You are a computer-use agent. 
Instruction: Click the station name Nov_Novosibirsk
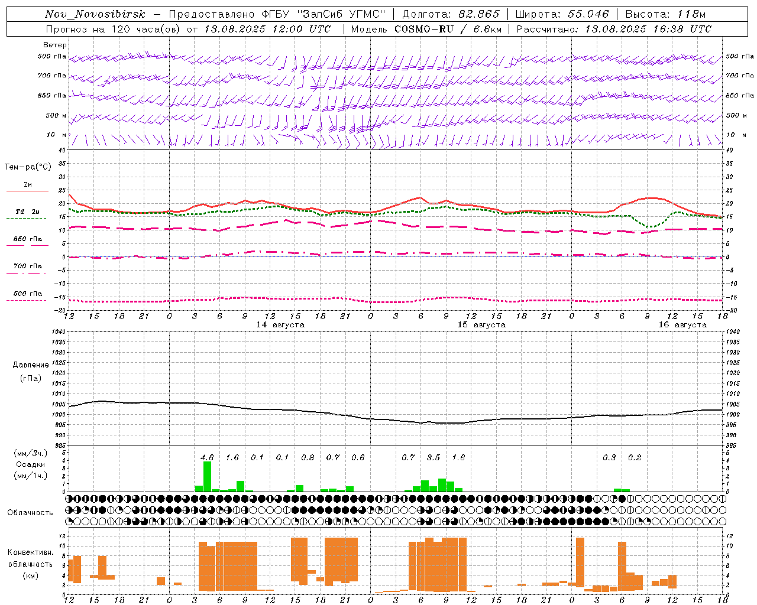click(x=95, y=14)
